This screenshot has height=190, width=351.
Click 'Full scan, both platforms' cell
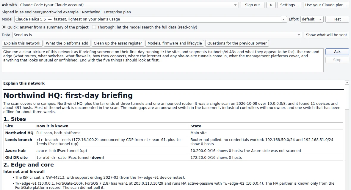coord(112,133)
